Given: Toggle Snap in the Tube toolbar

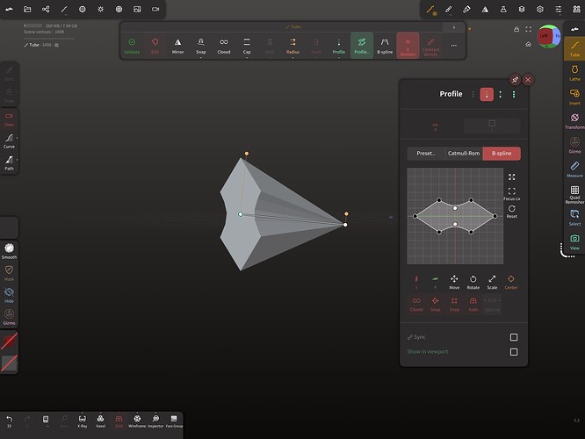Looking at the screenshot, I should tap(201, 46).
